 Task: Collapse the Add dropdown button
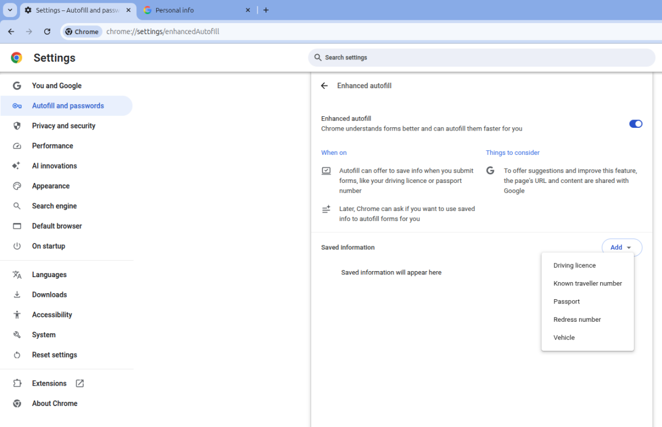[622, 248]
